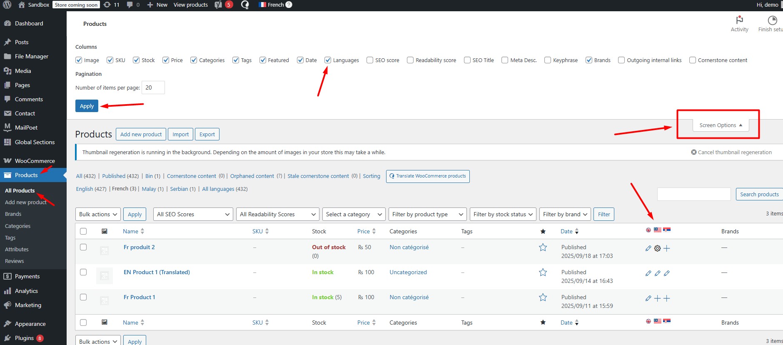Expand the Filter by stock status dropdown
783x345 pixels.
pyautogui.click(x=503, y=214)
